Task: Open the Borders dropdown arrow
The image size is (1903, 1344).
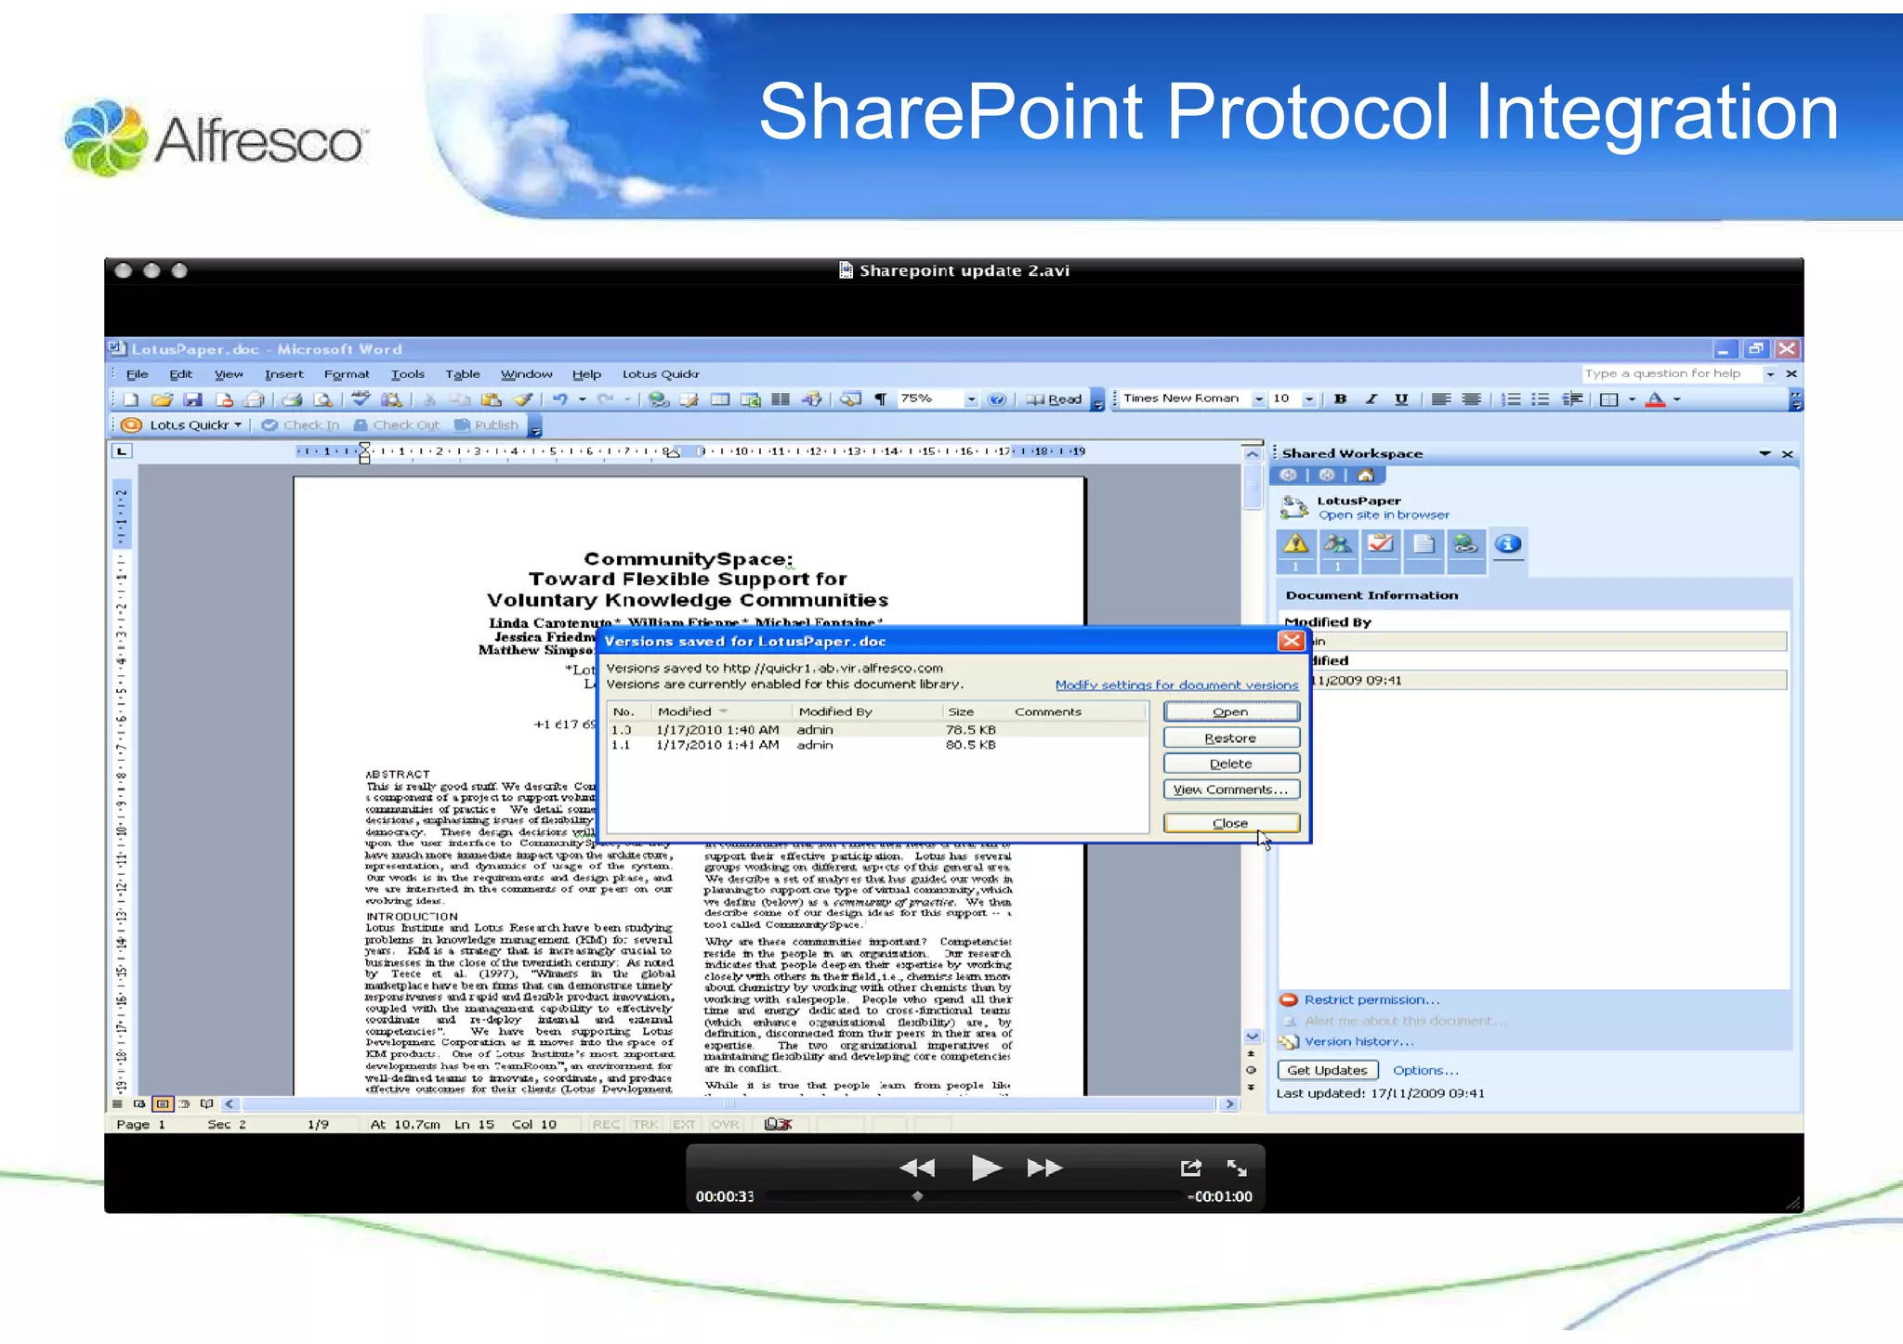Action: [x=1632, y=399]
